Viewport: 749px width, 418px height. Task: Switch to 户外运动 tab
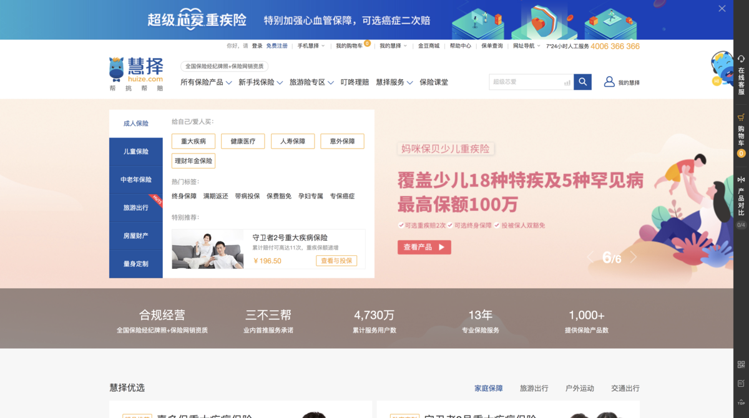click(580, 388)
